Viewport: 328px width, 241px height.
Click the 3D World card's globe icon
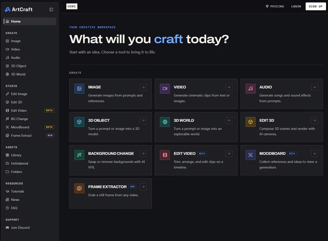(165, 122)
